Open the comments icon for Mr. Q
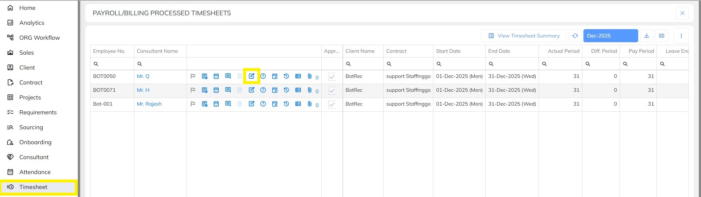701x197 pixels. [228, 76]
